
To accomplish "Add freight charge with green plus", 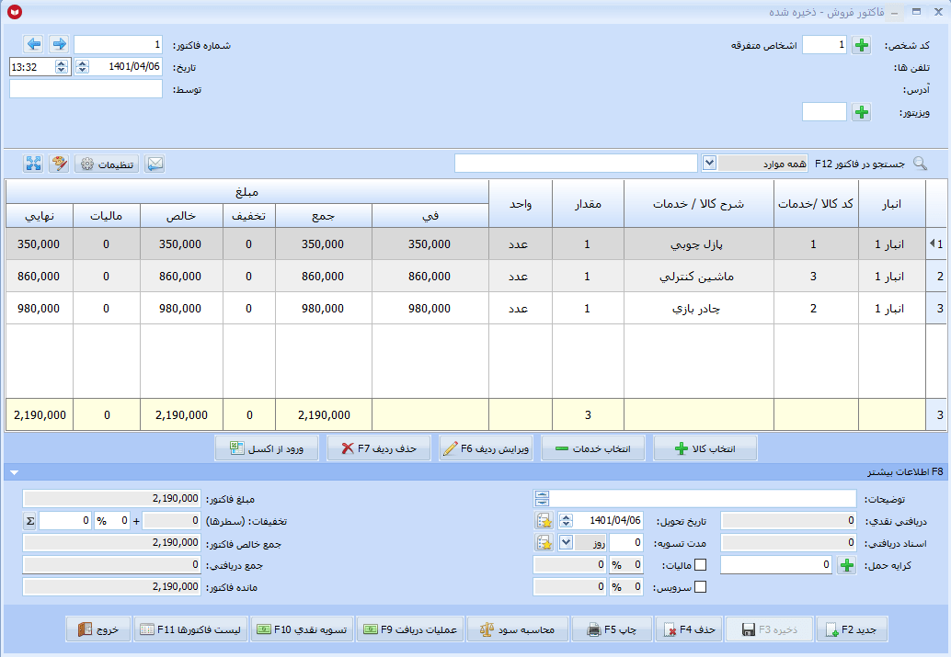I will click(847, 565).
